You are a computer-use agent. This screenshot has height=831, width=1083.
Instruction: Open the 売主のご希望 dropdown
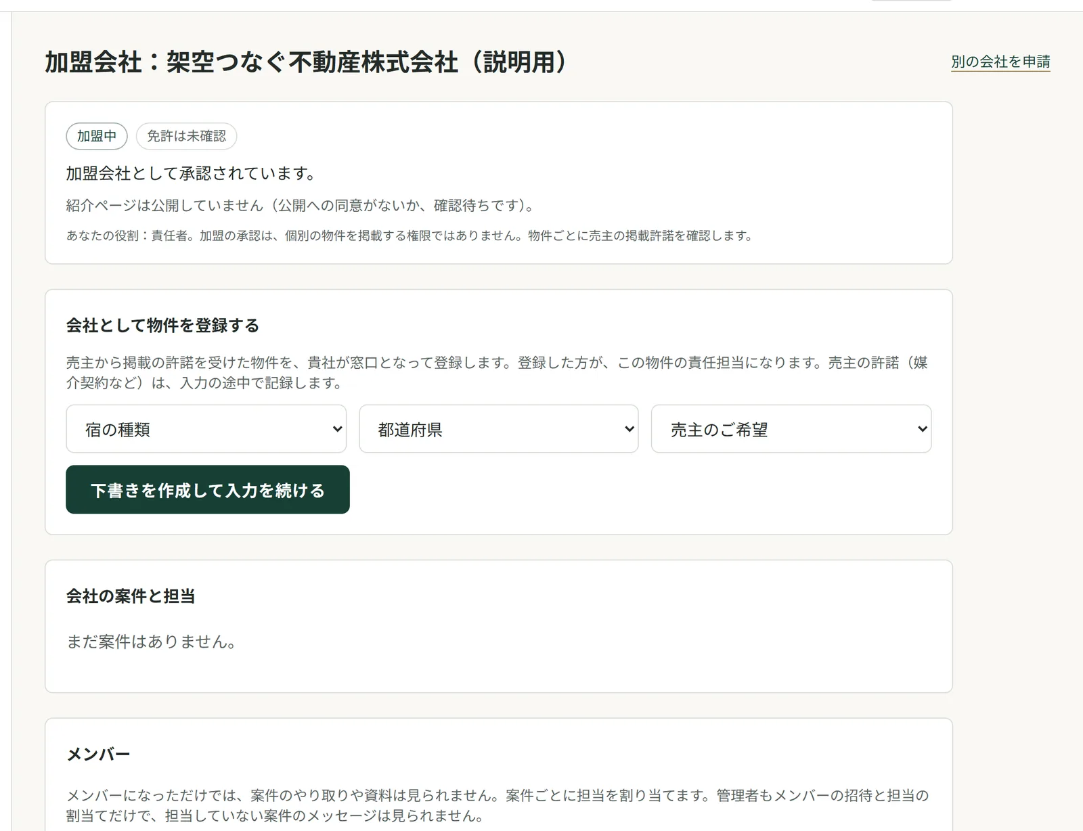791,429
